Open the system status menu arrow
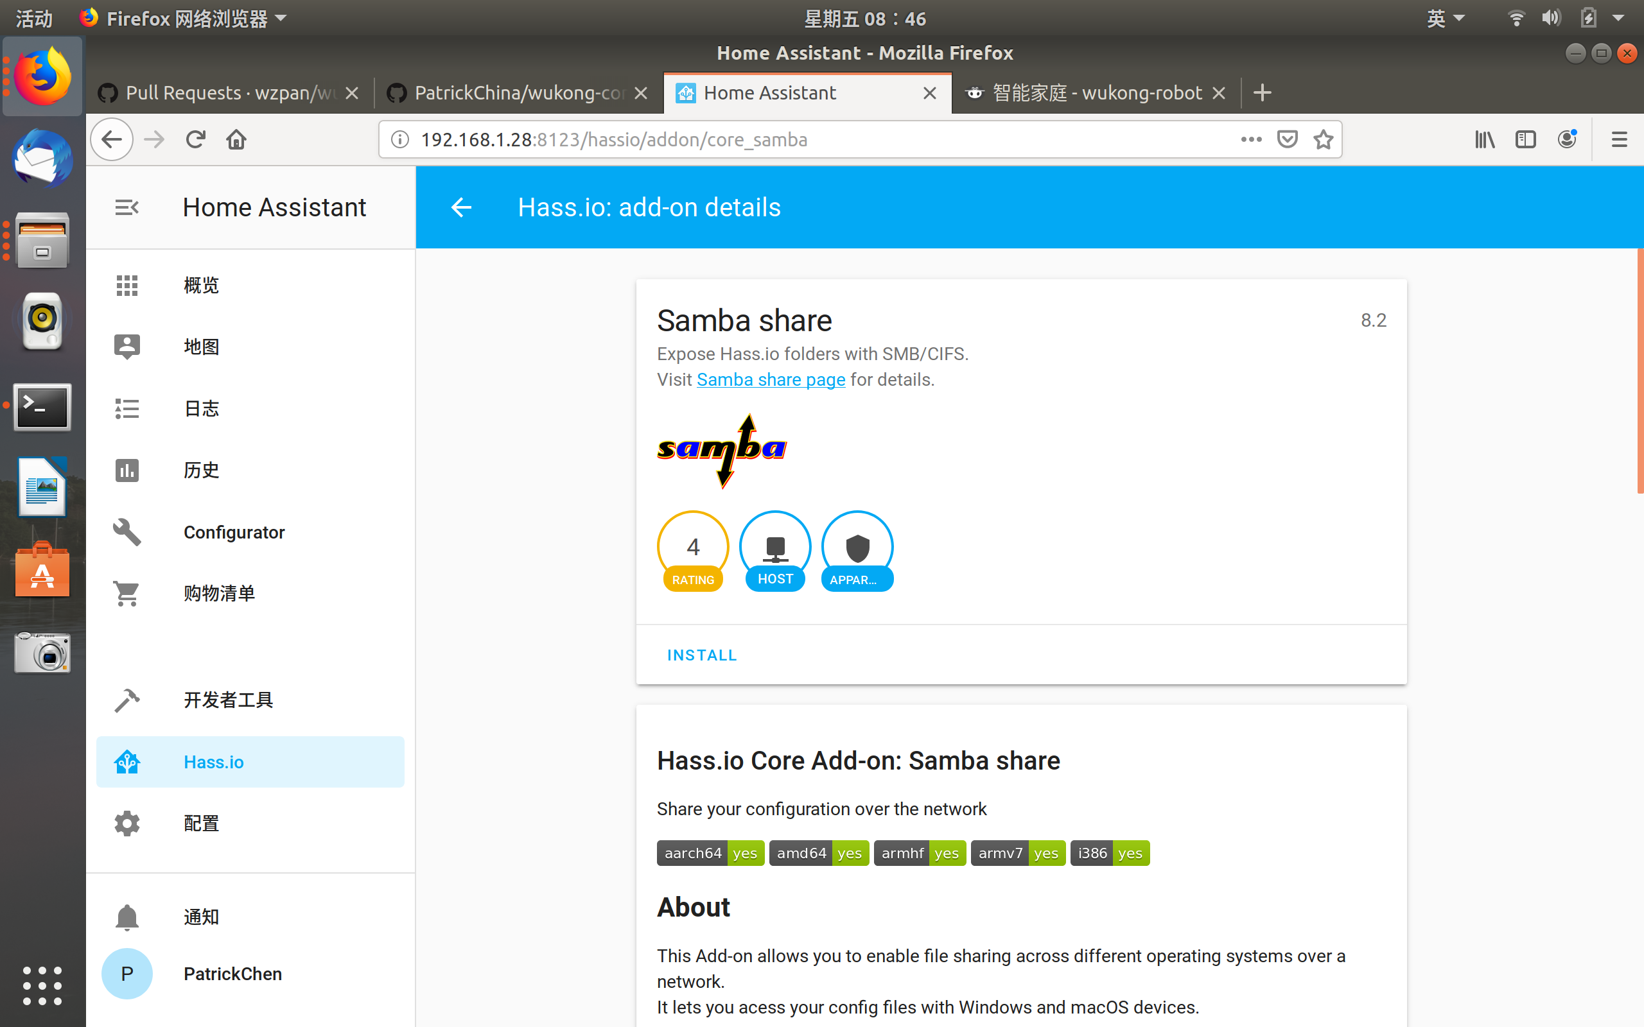This screenshot has height=1027, width=1644. [1618, 19]
